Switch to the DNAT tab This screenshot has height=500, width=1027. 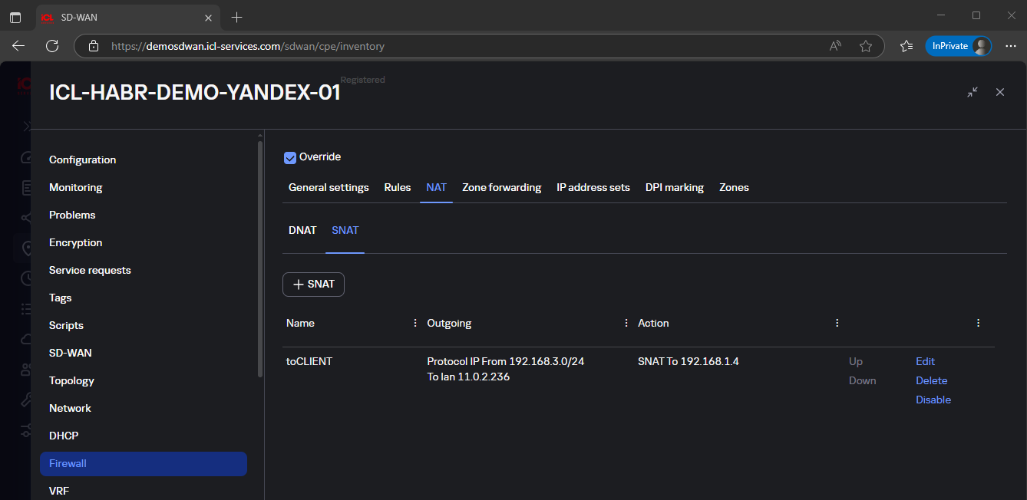[302, 230]
